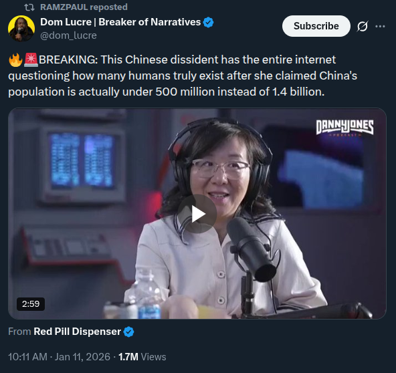
Task: Open the three-dot more options menu
Action: pyautogui.click(x=380, y=26)
